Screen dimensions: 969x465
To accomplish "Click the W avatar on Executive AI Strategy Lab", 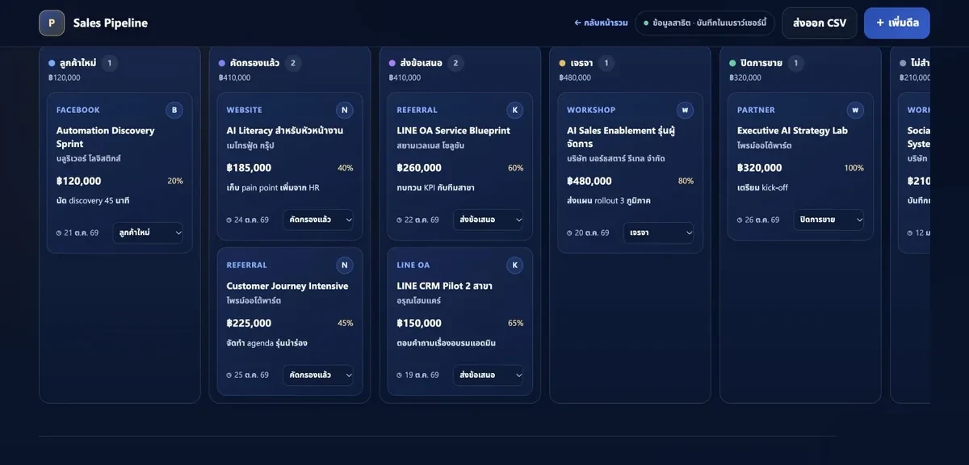I will click(856, 110).
